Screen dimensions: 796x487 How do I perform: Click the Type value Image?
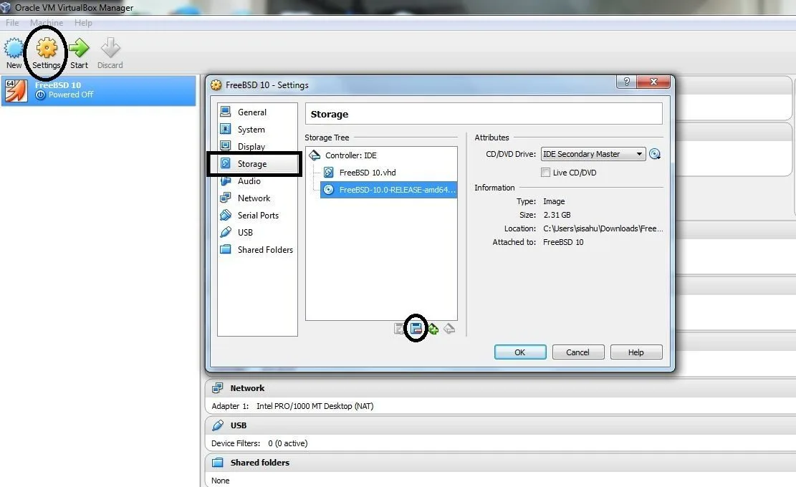(x=554, y=201)
